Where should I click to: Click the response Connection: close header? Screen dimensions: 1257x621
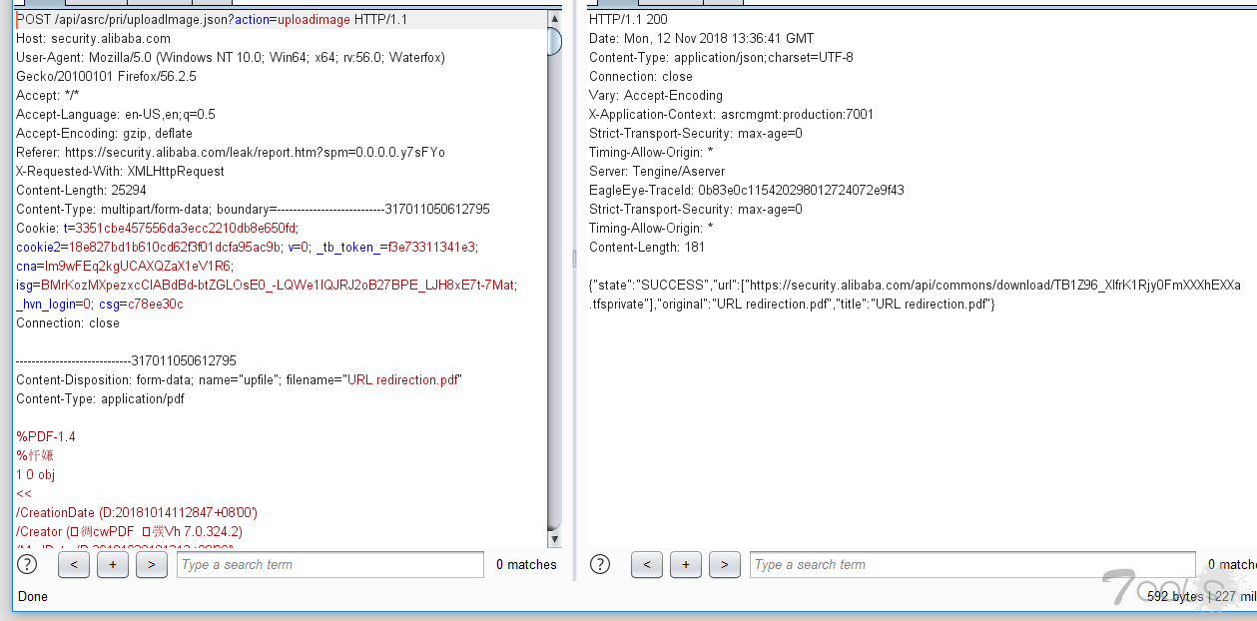coord(641,77)
